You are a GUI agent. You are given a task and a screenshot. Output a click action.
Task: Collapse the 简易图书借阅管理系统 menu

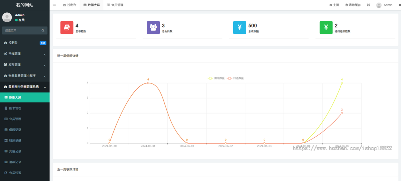coord(25,87)
